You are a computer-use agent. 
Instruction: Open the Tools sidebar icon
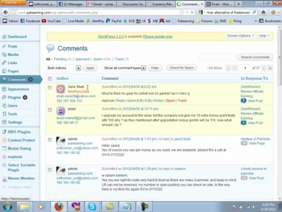pyautogui.click(x=4, y=114)
